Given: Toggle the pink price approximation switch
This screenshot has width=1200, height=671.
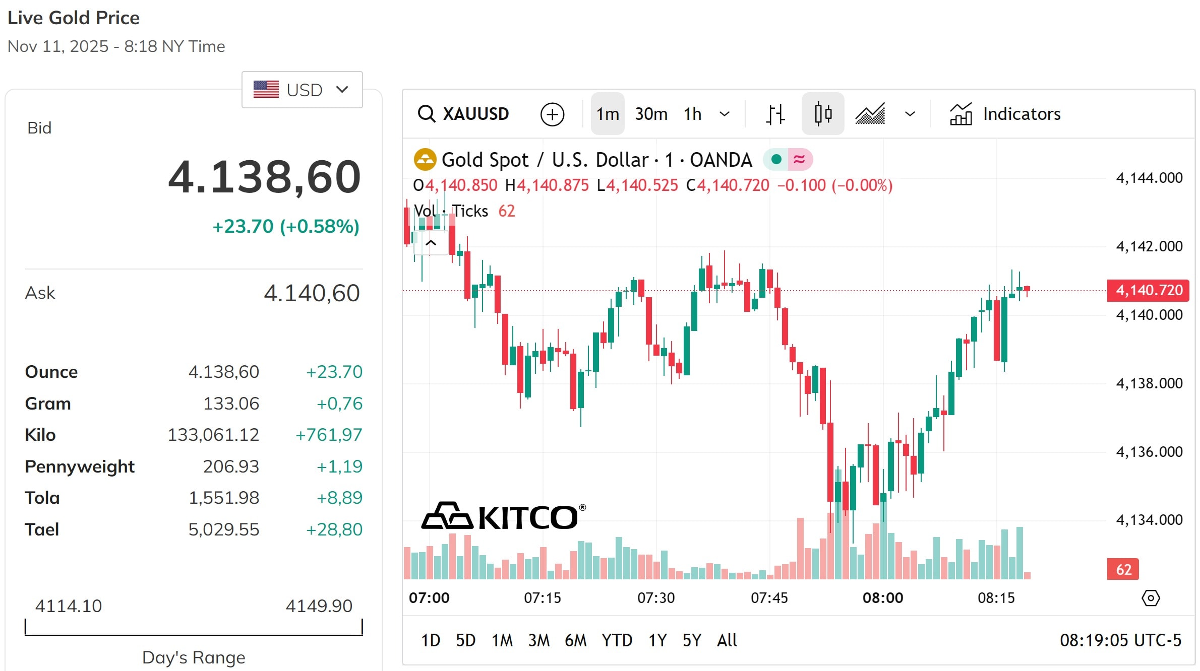Looking at the screenshot, I should click(x=799, y=159).
